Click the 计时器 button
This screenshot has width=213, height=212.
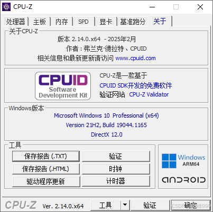tap(116, 181)
